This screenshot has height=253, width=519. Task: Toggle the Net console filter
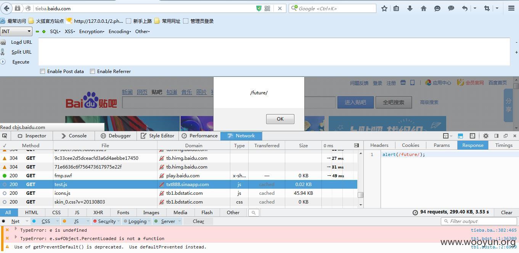(15, 221)
